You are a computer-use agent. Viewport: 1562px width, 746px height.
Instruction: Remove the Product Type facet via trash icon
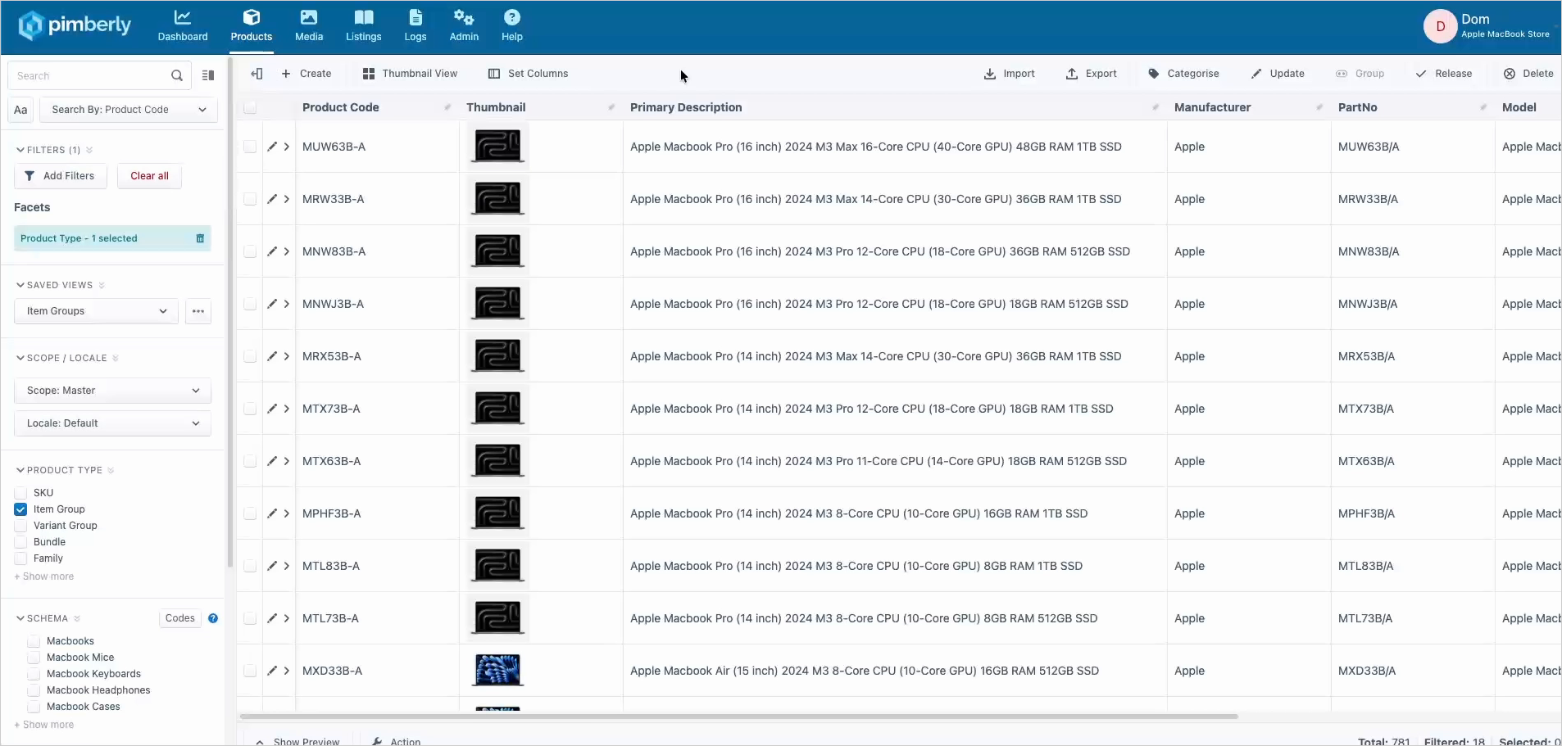coord(200,238)
